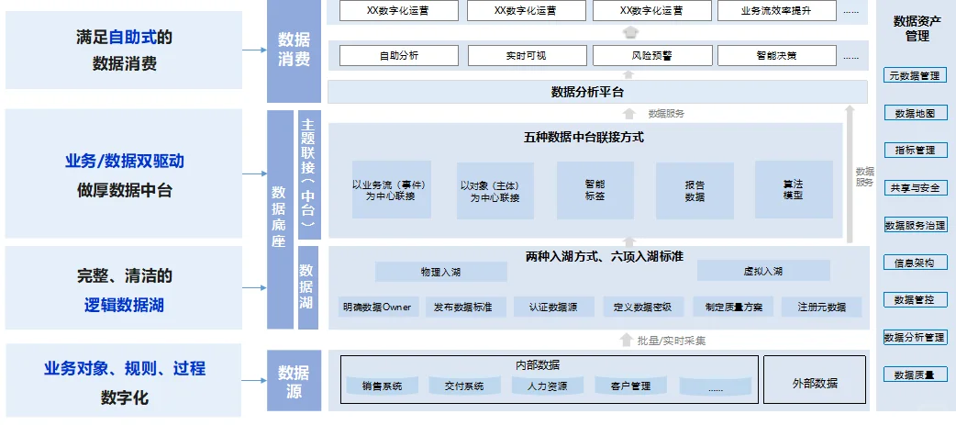Viewport: 956px width, 425px height.
Task: Select the 元数据管理 item
Action: click(x=914, y=76)
